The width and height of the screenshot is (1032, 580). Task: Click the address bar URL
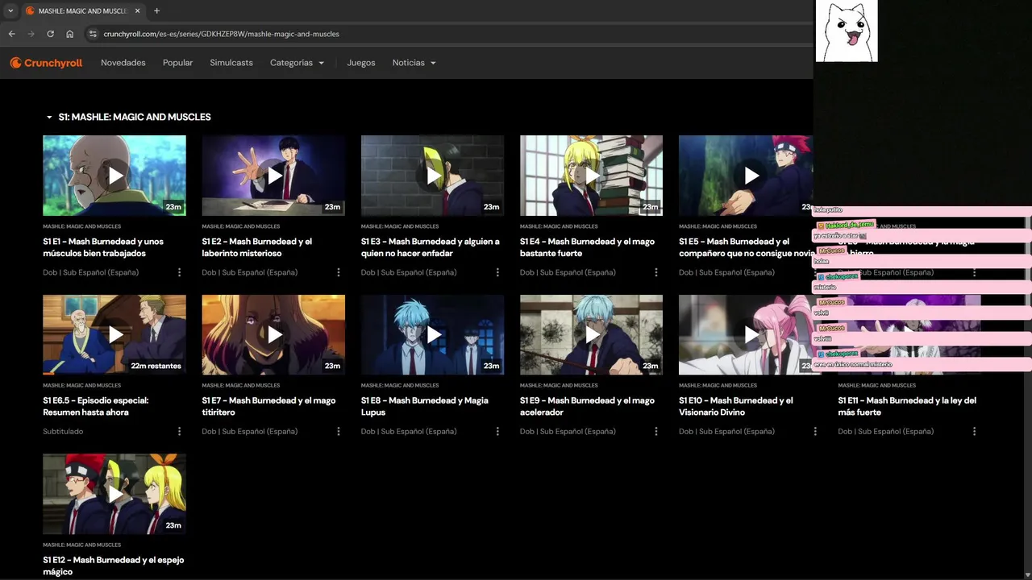coord(221,34)
